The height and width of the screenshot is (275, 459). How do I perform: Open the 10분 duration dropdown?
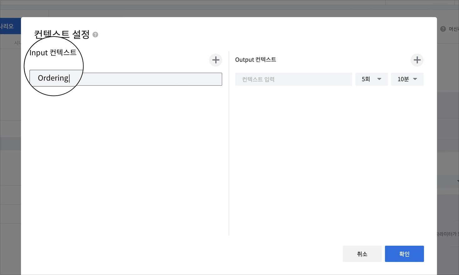[x=407, y=79]
